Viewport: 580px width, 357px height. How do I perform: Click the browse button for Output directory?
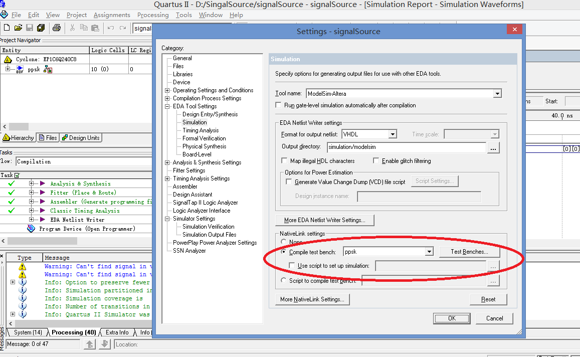point(493,147)
